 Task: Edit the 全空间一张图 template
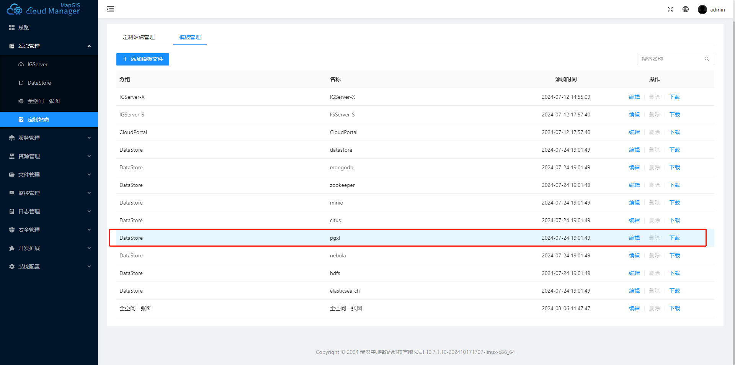pyautogui.click(x=634, y=308)
